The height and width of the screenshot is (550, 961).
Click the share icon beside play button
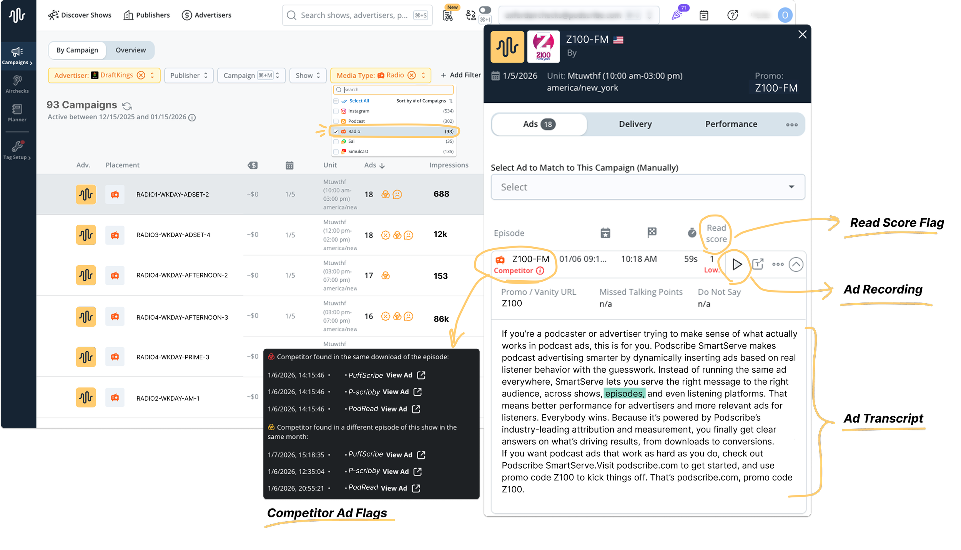point(758,264)
